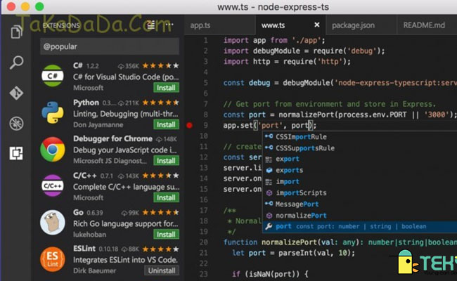Image resolution: width=457 pixels, height=281 pixels.
Task: Click publisher name Dirk Baeumer
Action: pyautogui.click(x=94, y=270)
